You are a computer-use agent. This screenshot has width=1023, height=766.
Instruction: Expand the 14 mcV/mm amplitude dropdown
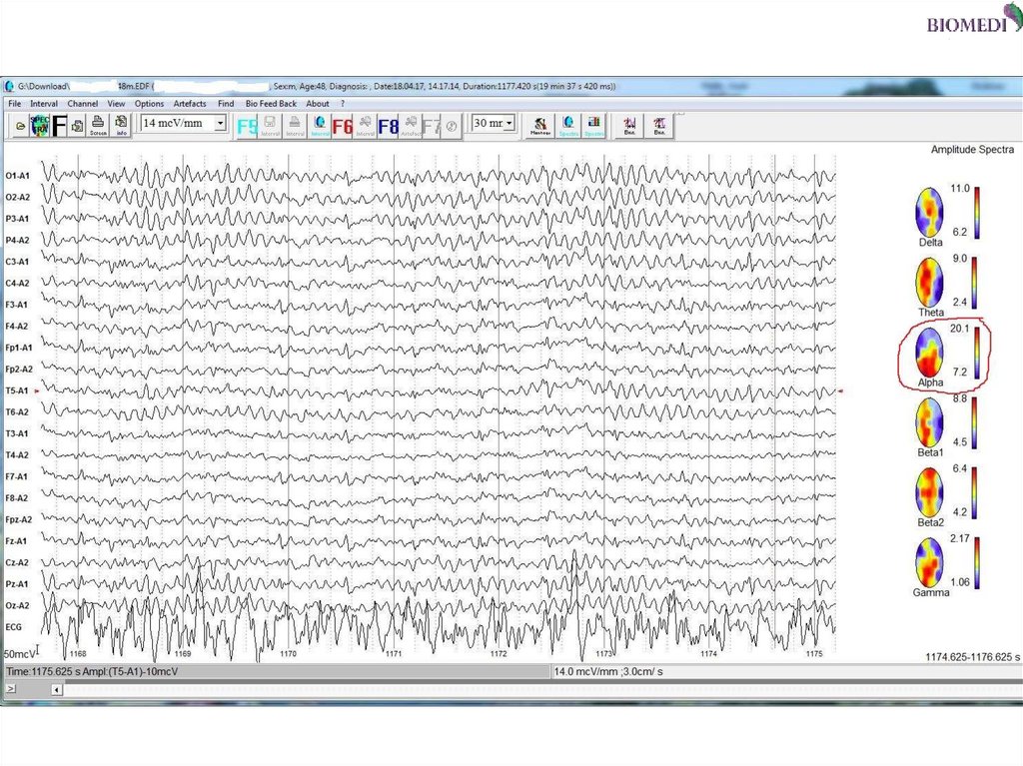(x=220, y=124)
